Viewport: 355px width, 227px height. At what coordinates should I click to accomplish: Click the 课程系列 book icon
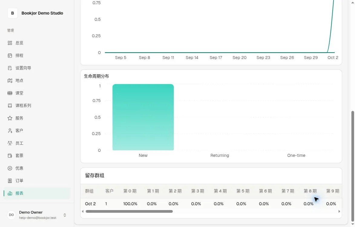click(10, 105)
